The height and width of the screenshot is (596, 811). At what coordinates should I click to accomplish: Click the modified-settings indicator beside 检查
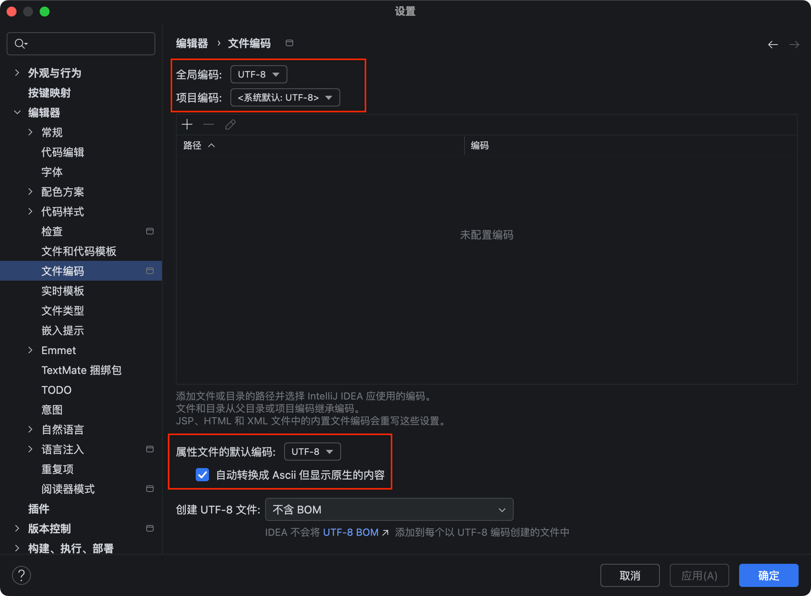(x=150, y=231)
